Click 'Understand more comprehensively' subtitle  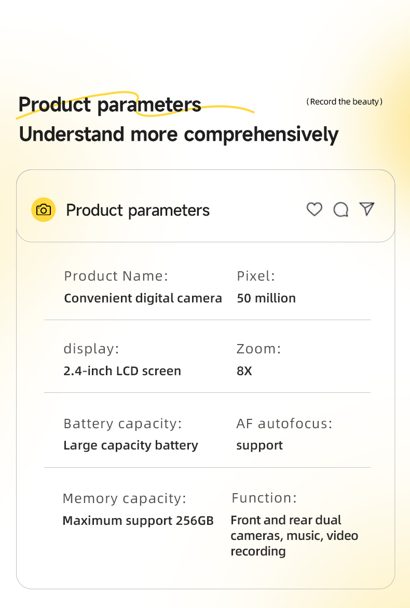tap(179, 134)
